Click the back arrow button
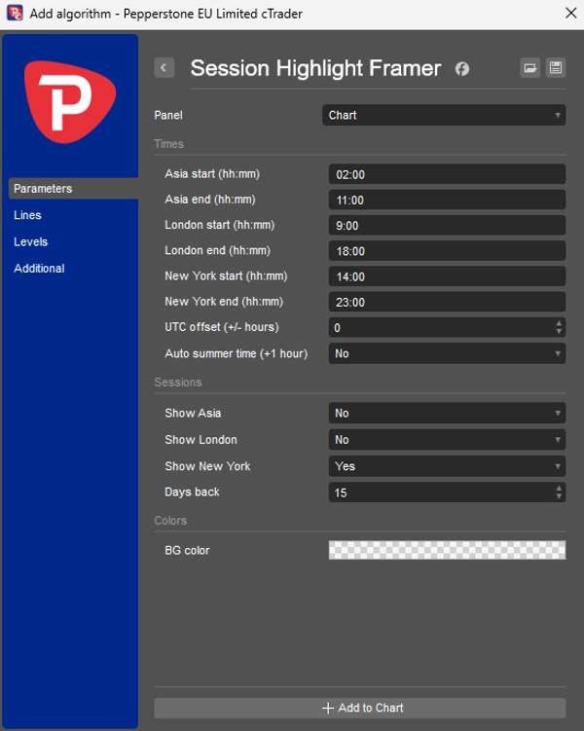 click(164, 68)
